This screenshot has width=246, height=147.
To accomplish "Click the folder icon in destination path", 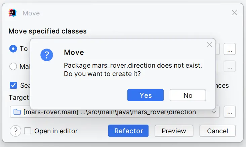I will (17, 112).
